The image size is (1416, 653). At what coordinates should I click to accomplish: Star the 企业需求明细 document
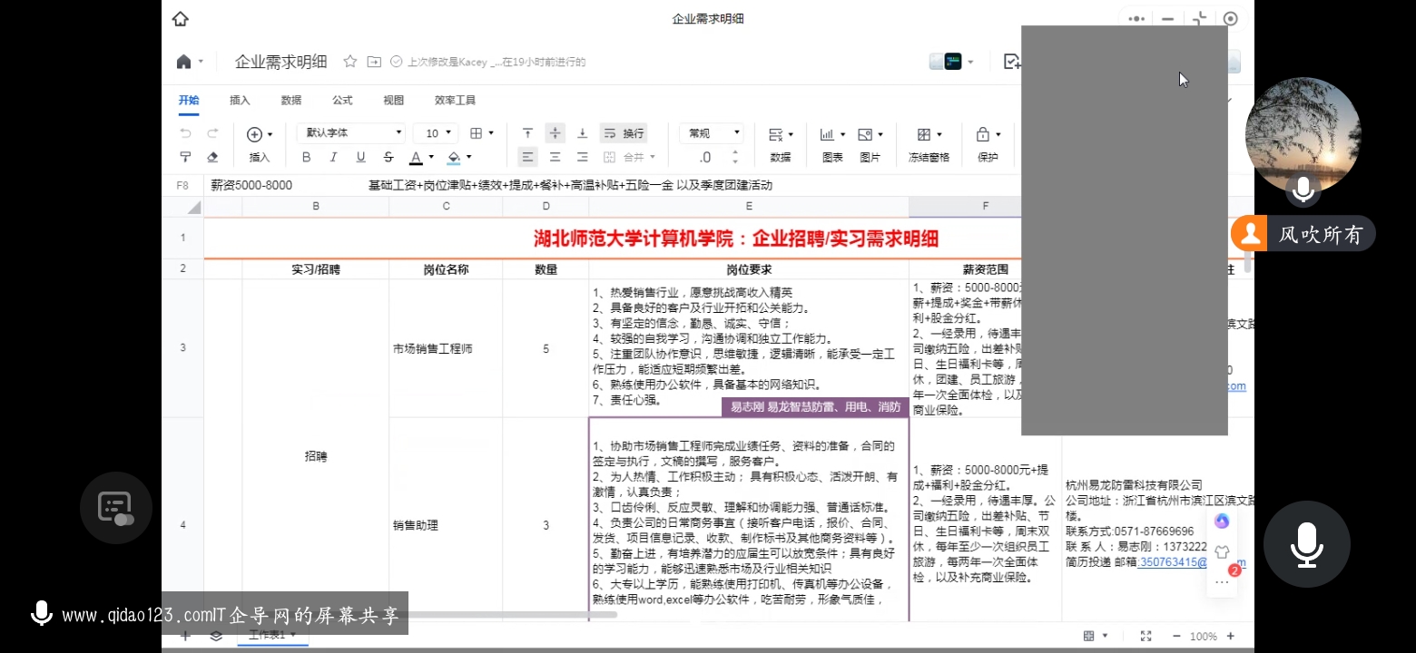click(349, 62)
